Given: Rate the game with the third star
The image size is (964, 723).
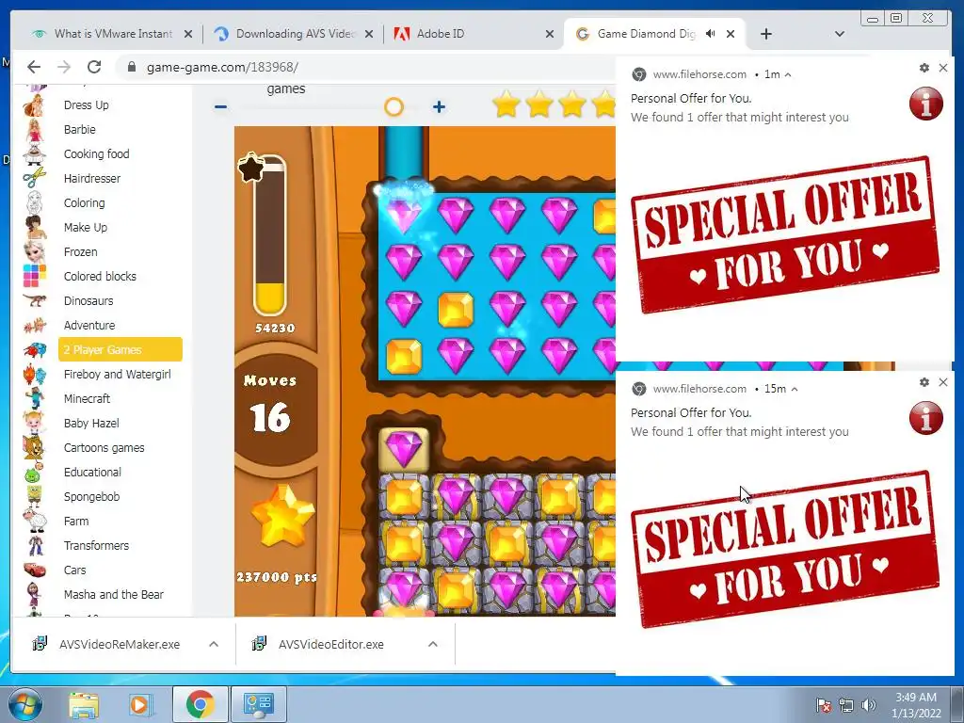Looking at the screenshot, I should (x=572, y=104).
